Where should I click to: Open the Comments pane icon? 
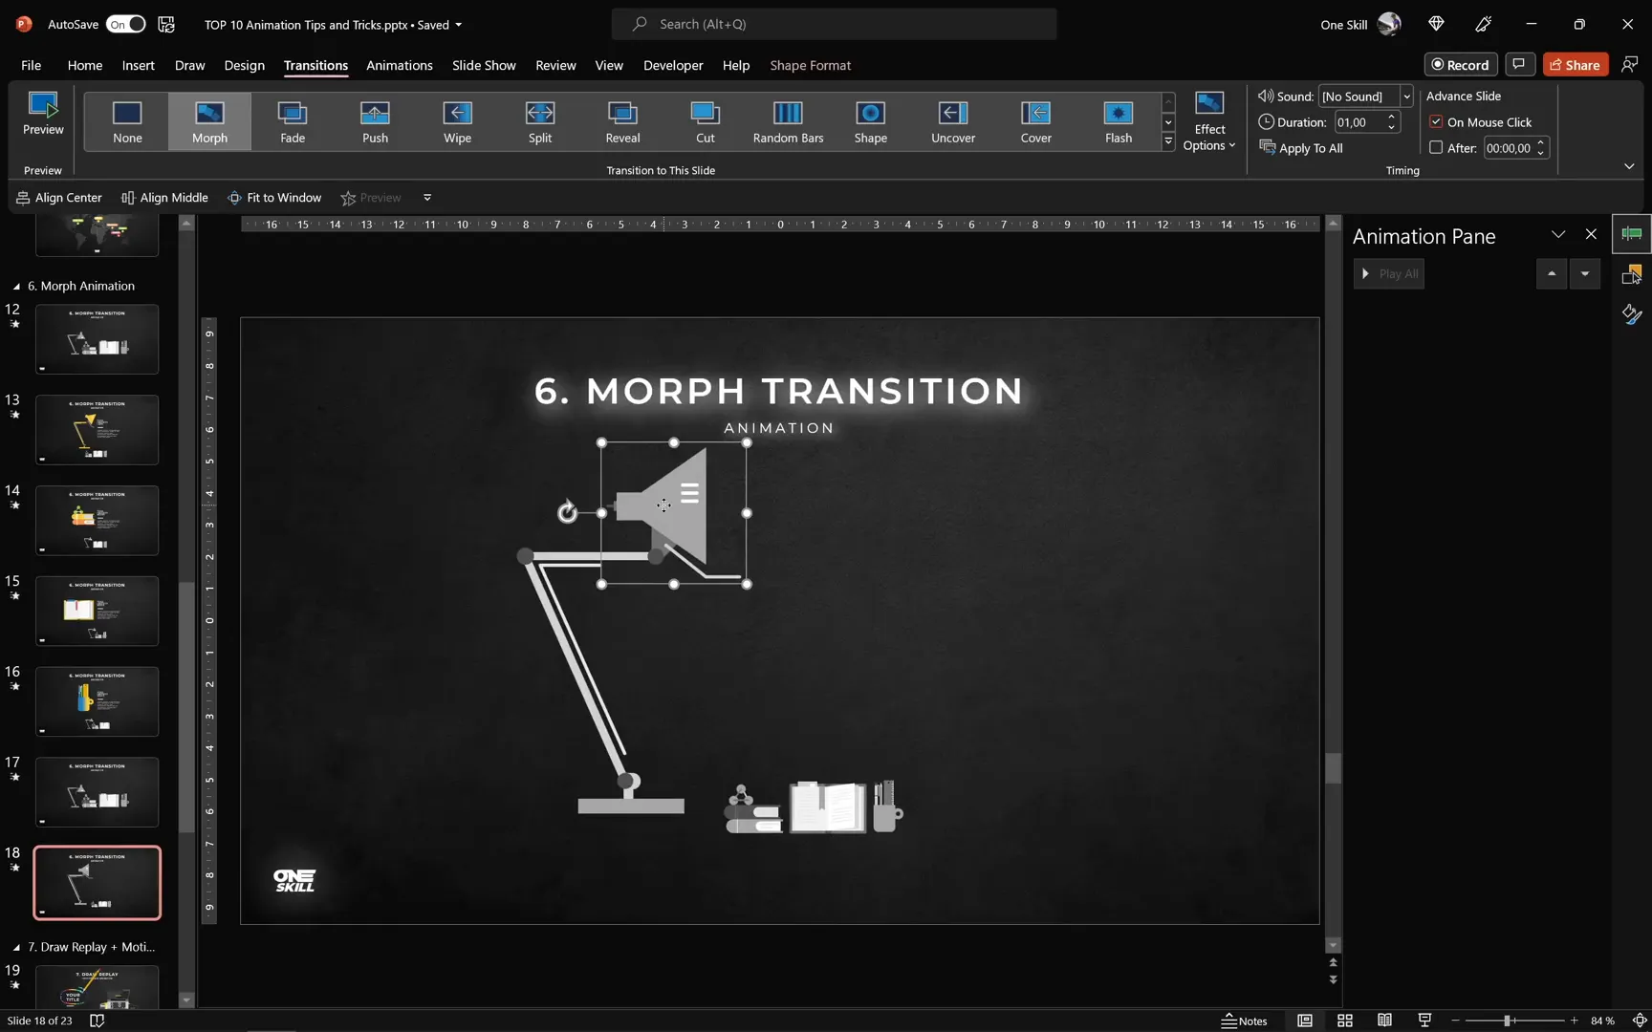tap(1519, 64)
